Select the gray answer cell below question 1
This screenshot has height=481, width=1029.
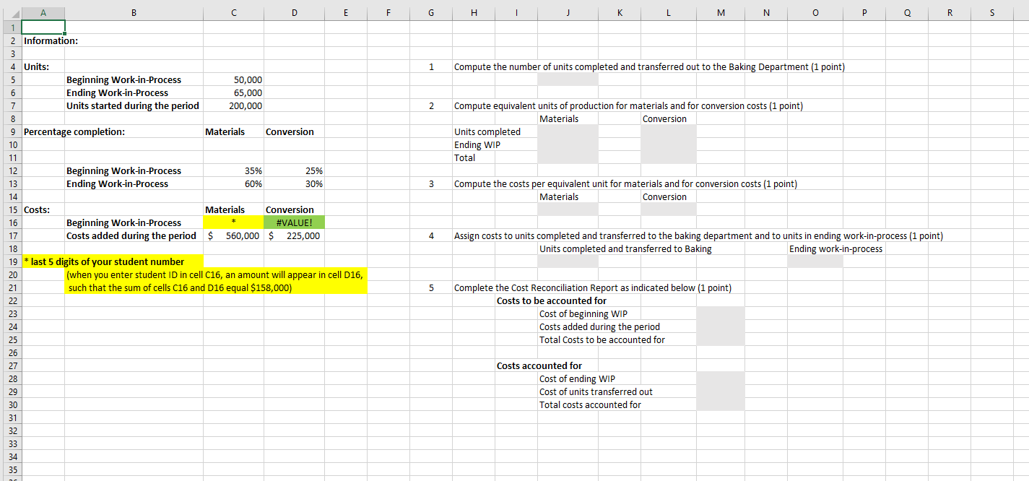(568, 79)
